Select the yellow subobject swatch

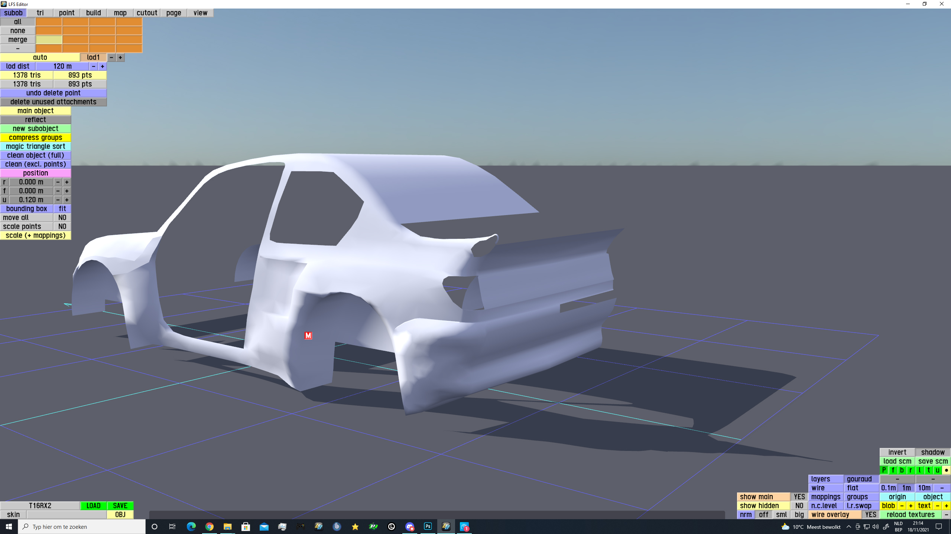(49, 40)
